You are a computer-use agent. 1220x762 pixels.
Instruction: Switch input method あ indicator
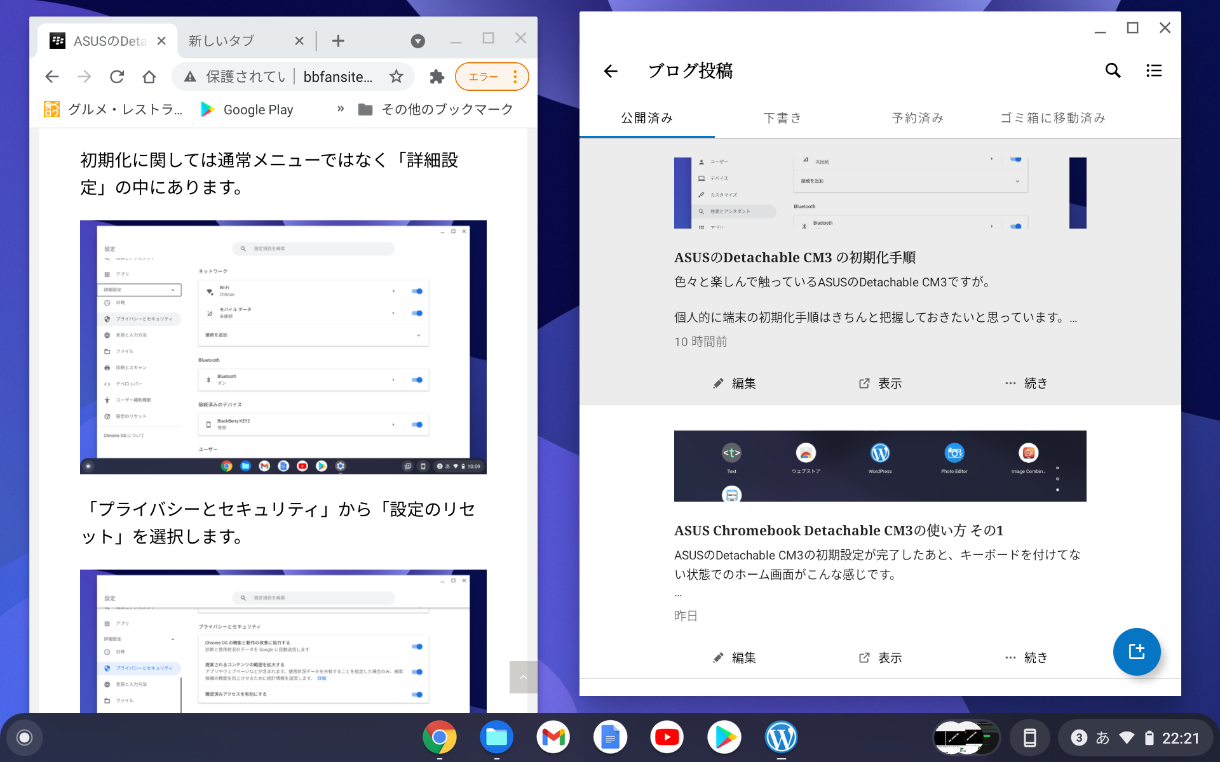pyautogui.click(x=1102, y=738)
